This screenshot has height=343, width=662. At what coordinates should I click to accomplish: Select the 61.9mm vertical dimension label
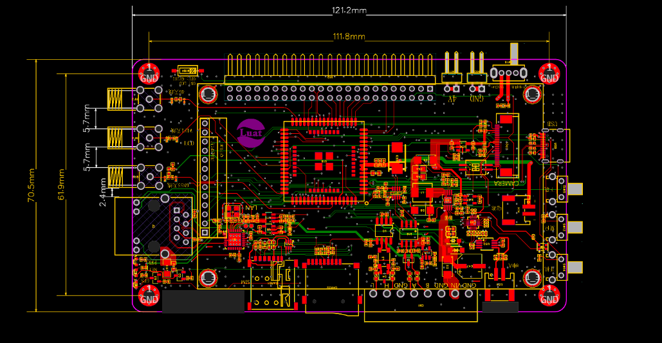pos(62,185)
